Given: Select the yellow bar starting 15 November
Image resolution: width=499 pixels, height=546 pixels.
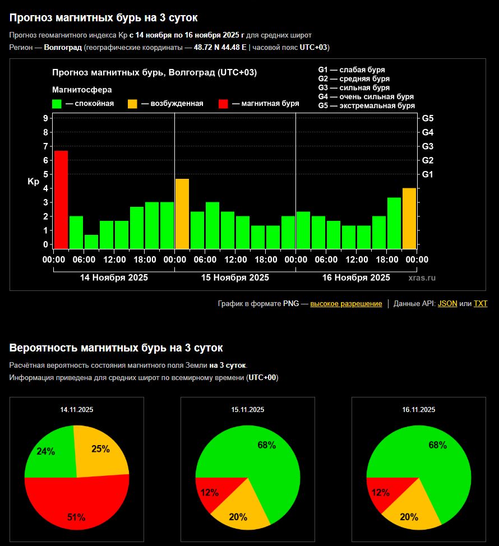Looking at the screenshot, I should 182,214.
